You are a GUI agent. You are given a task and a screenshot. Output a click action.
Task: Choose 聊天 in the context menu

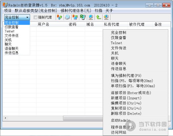136,58
